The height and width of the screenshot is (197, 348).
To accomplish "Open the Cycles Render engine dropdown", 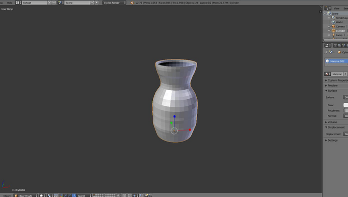I will click(x=114, y=3).
